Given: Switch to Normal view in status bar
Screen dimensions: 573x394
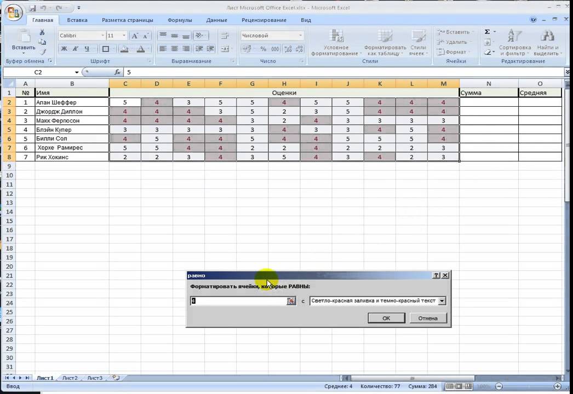Looking at the screenshot, I should (x=450, y=386).
